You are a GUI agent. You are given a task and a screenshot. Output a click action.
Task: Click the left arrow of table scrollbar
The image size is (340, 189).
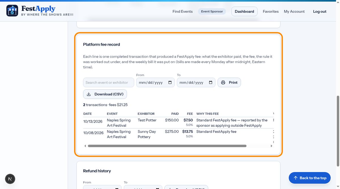point(85,146)
